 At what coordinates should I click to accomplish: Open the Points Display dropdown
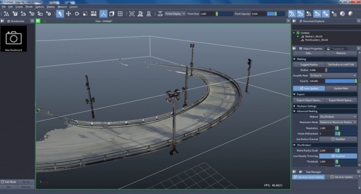coord(175,14)
